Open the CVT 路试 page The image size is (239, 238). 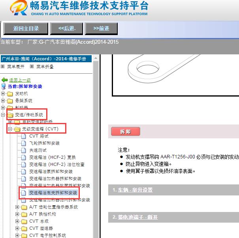[39, 136]
